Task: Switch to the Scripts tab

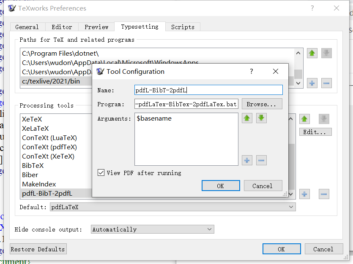Action: pos(183,27)
